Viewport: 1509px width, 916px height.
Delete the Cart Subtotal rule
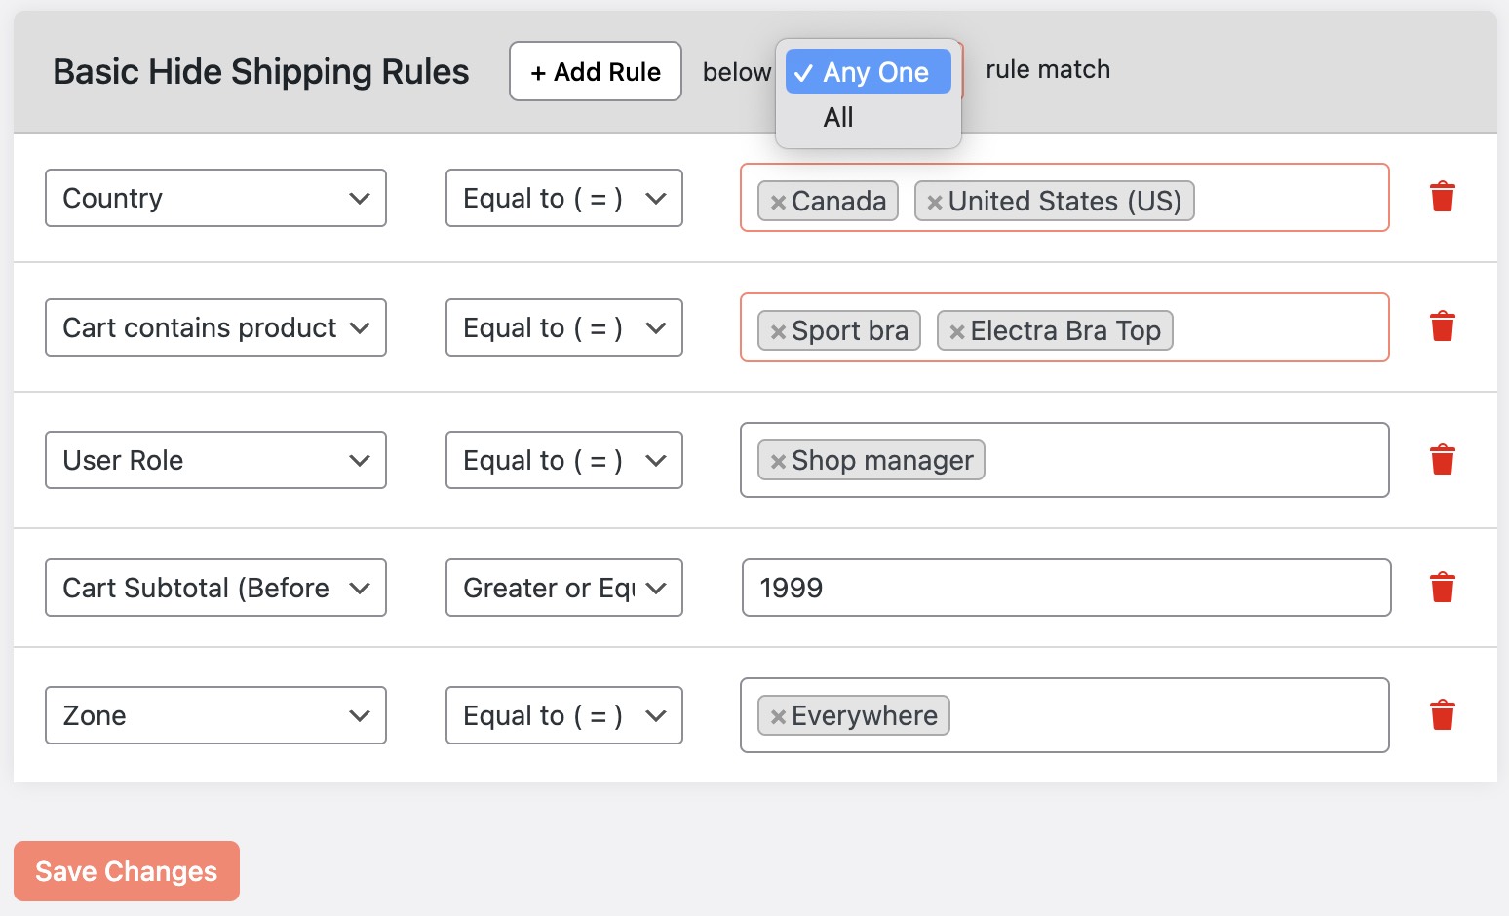[1443, 587]
